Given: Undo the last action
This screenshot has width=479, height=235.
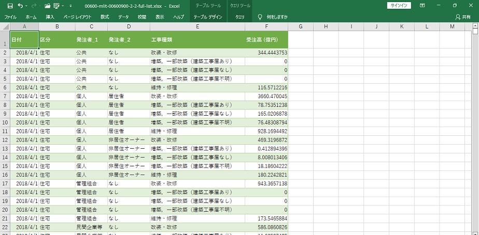Looking at the screenshot, I should click(x=20, y=6).
